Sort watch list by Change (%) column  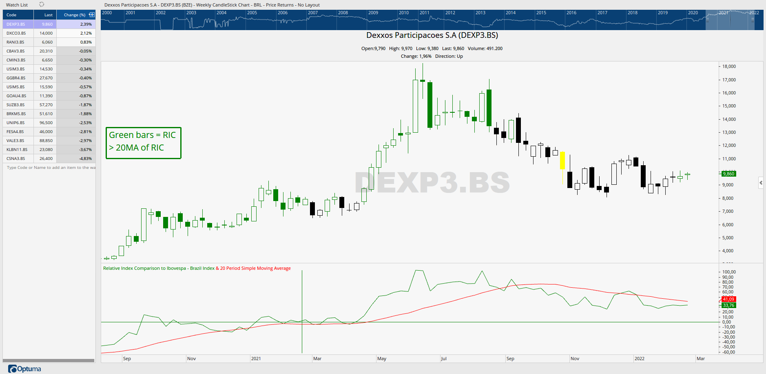(74, 15)
